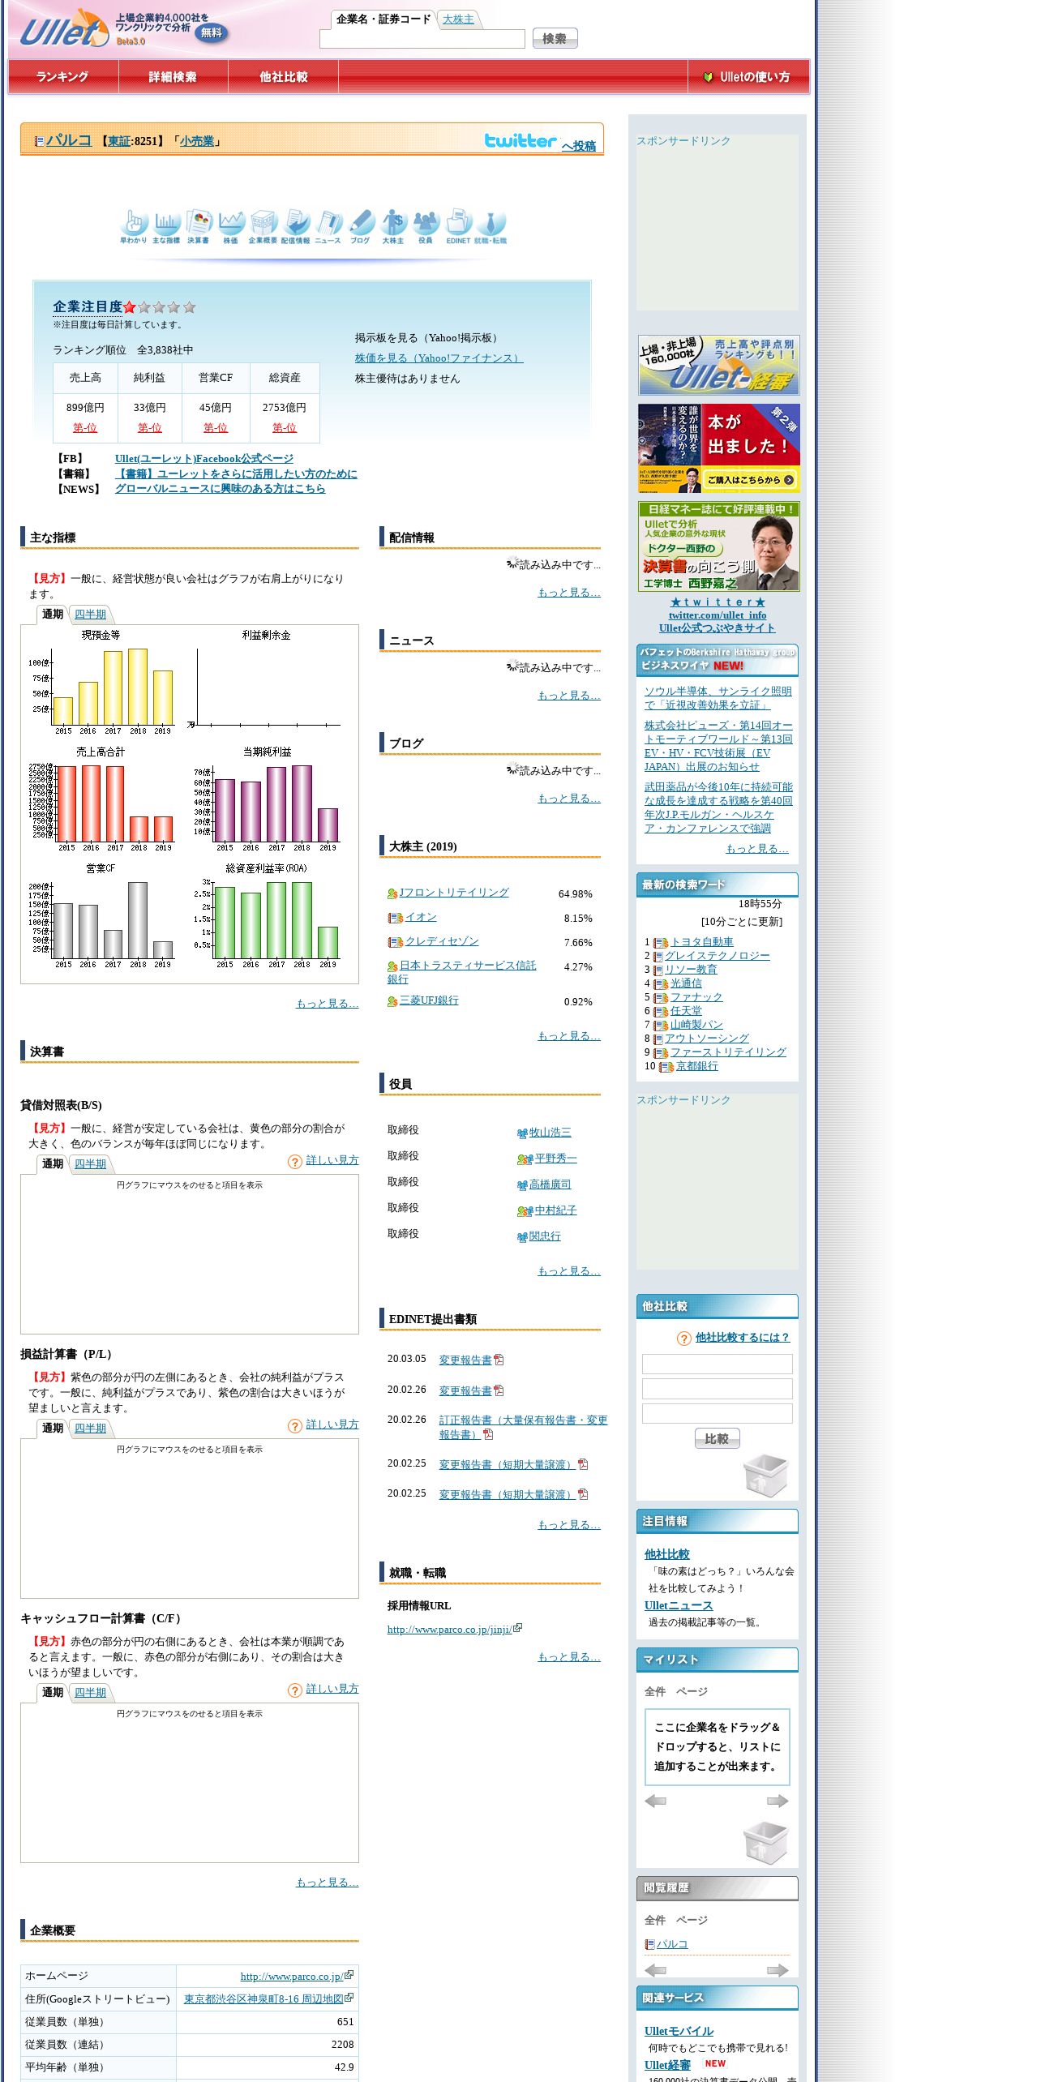
Task: Open the Ullet経審 banner image
Action: [x=718, y=366]
